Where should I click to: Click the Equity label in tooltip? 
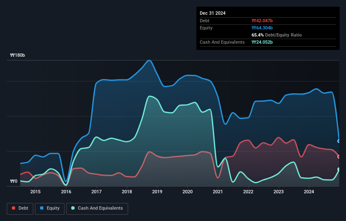tap(206, 28)
